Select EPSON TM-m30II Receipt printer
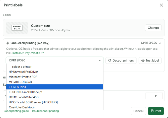This screenshot has width=168, height=118. click(55, 92)
